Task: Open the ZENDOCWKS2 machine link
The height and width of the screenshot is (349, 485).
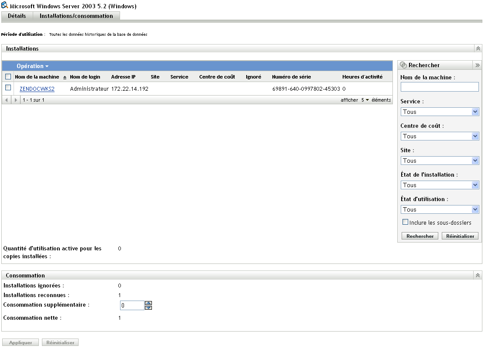Action: (37, 89)
